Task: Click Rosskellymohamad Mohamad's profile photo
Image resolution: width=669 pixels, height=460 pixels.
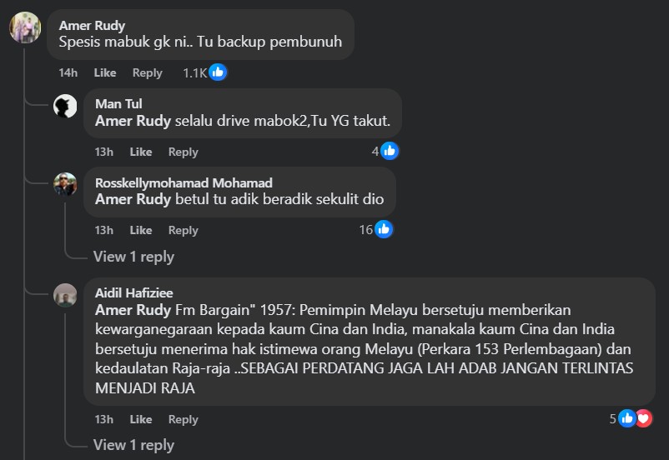Action: (65, 184)
